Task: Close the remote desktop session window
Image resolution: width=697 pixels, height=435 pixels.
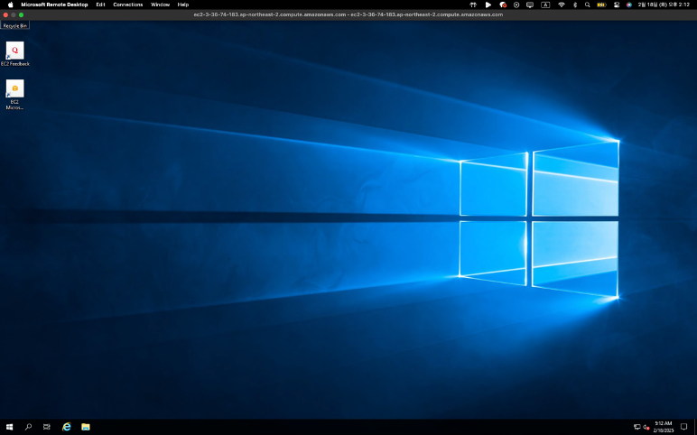Action: tap(5, 14)
